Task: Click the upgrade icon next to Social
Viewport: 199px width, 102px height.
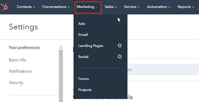Action: coord(120,56)
